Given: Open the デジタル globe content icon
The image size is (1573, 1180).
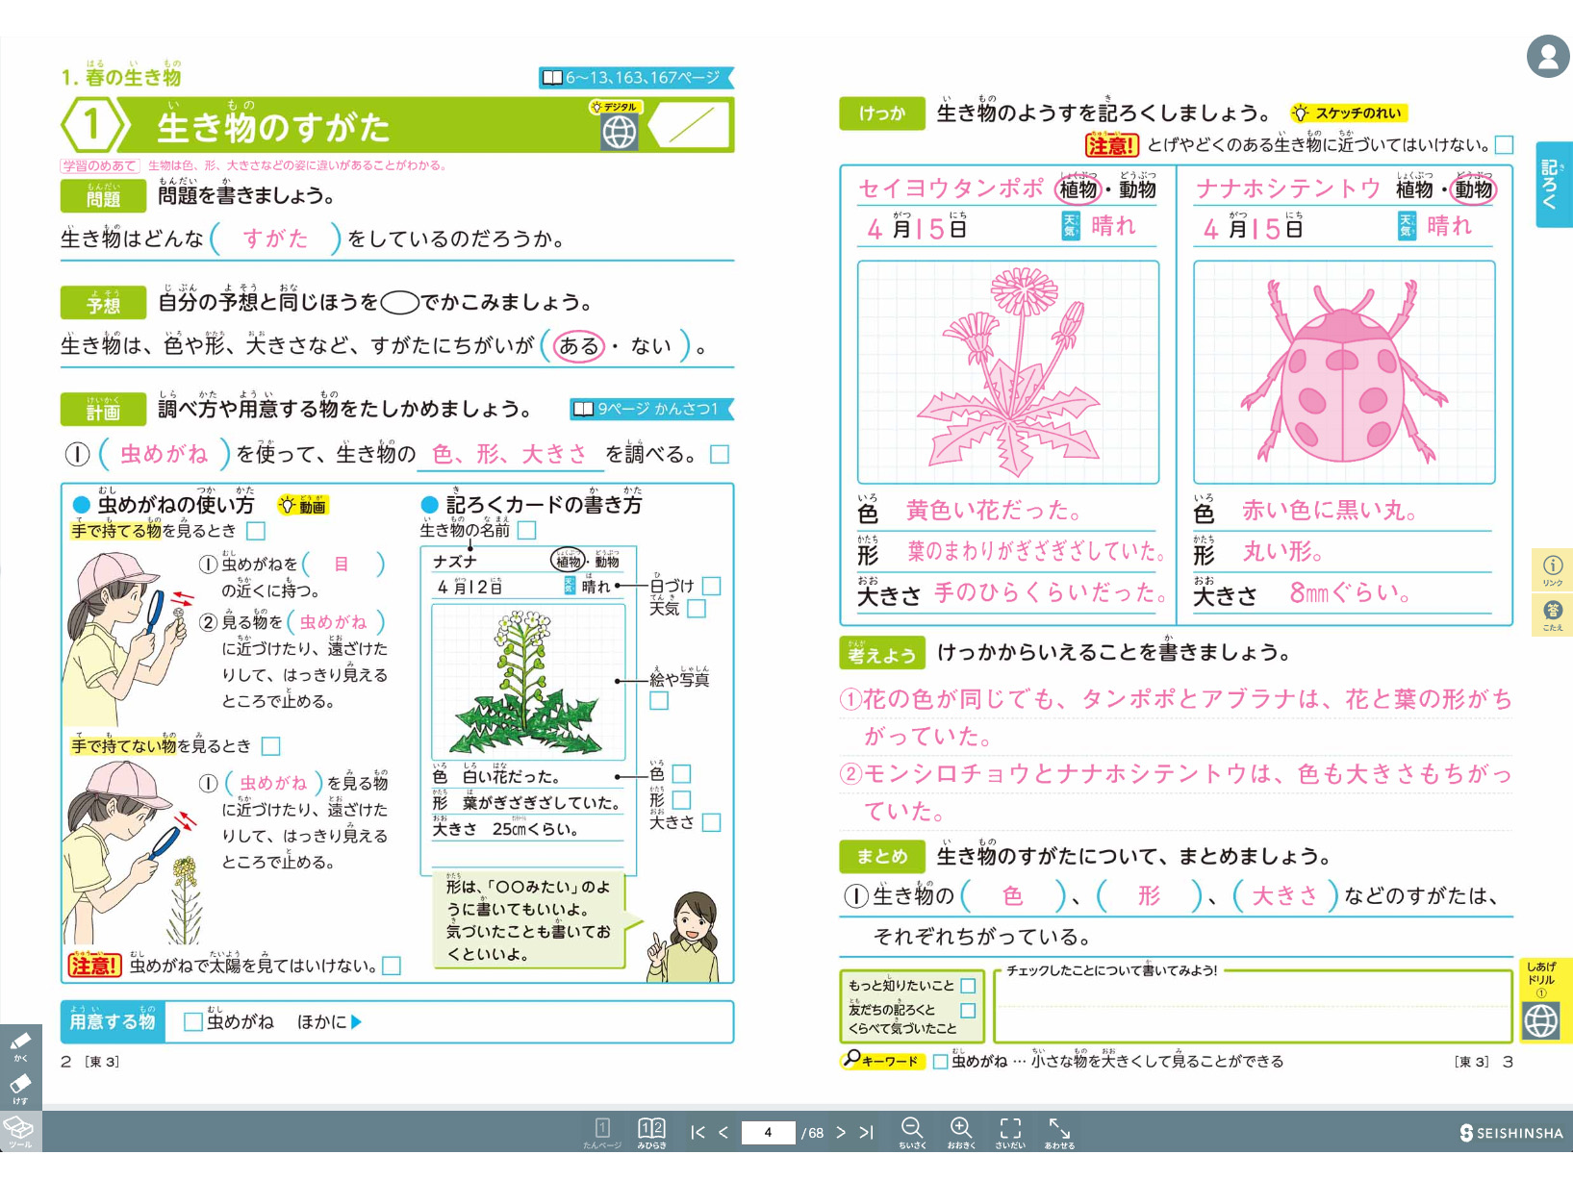Looking at the screenshot, I should [x=620, y=132].
